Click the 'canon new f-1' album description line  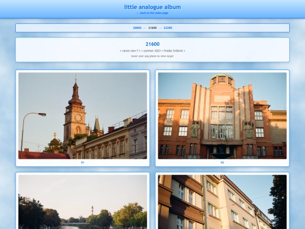pyautogui.click(x=152, y=51)
